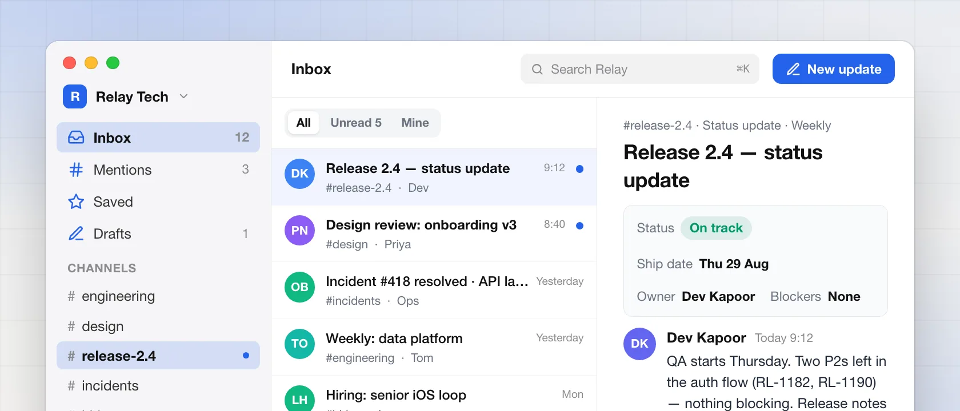Click owner Dev Kapoor in status card

[x=718, y=296]
